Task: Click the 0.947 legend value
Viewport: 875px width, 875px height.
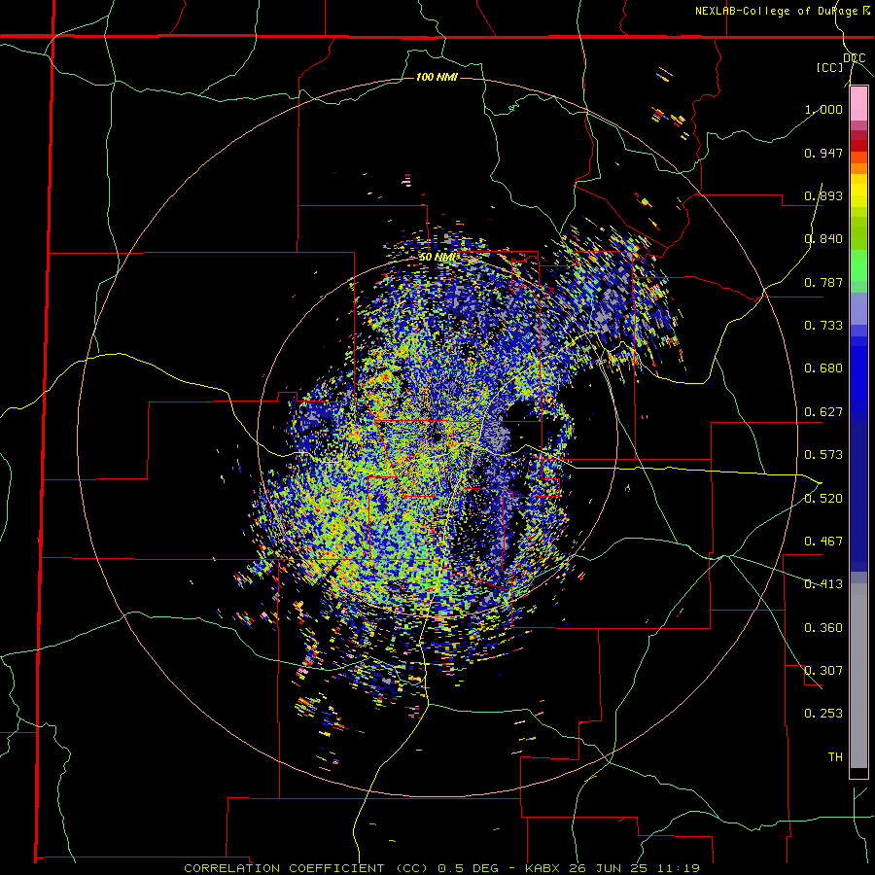Action: point(823,153)
